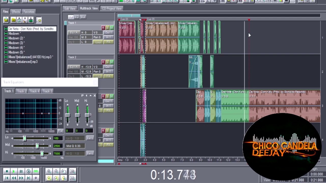
Task: Select the Track 2 tab in Track Equalizers
Action: 22,91
